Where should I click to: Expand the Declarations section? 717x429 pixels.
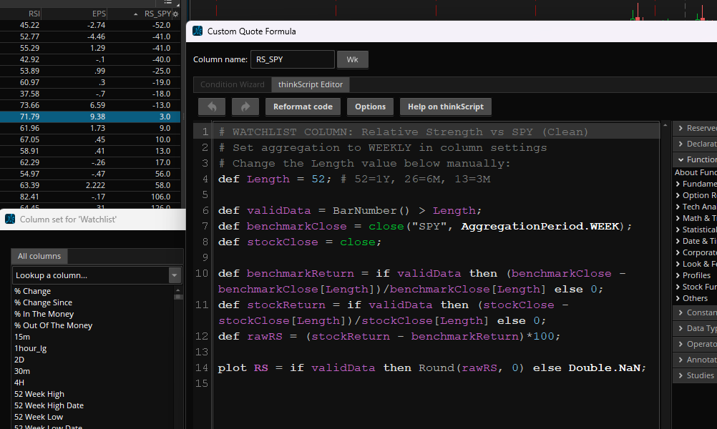coord(681,144)
